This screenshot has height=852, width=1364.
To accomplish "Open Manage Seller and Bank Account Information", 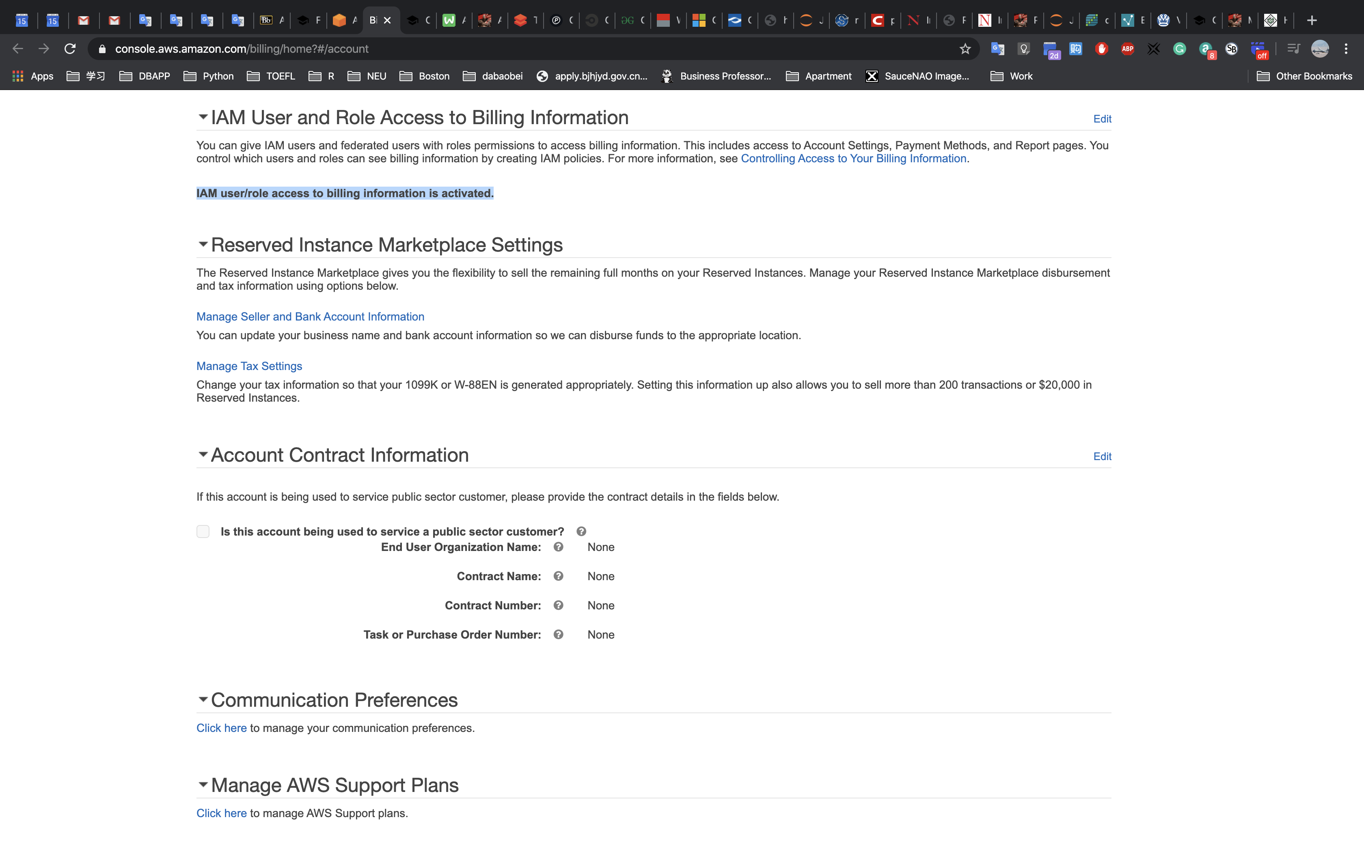I will [310, 317].
